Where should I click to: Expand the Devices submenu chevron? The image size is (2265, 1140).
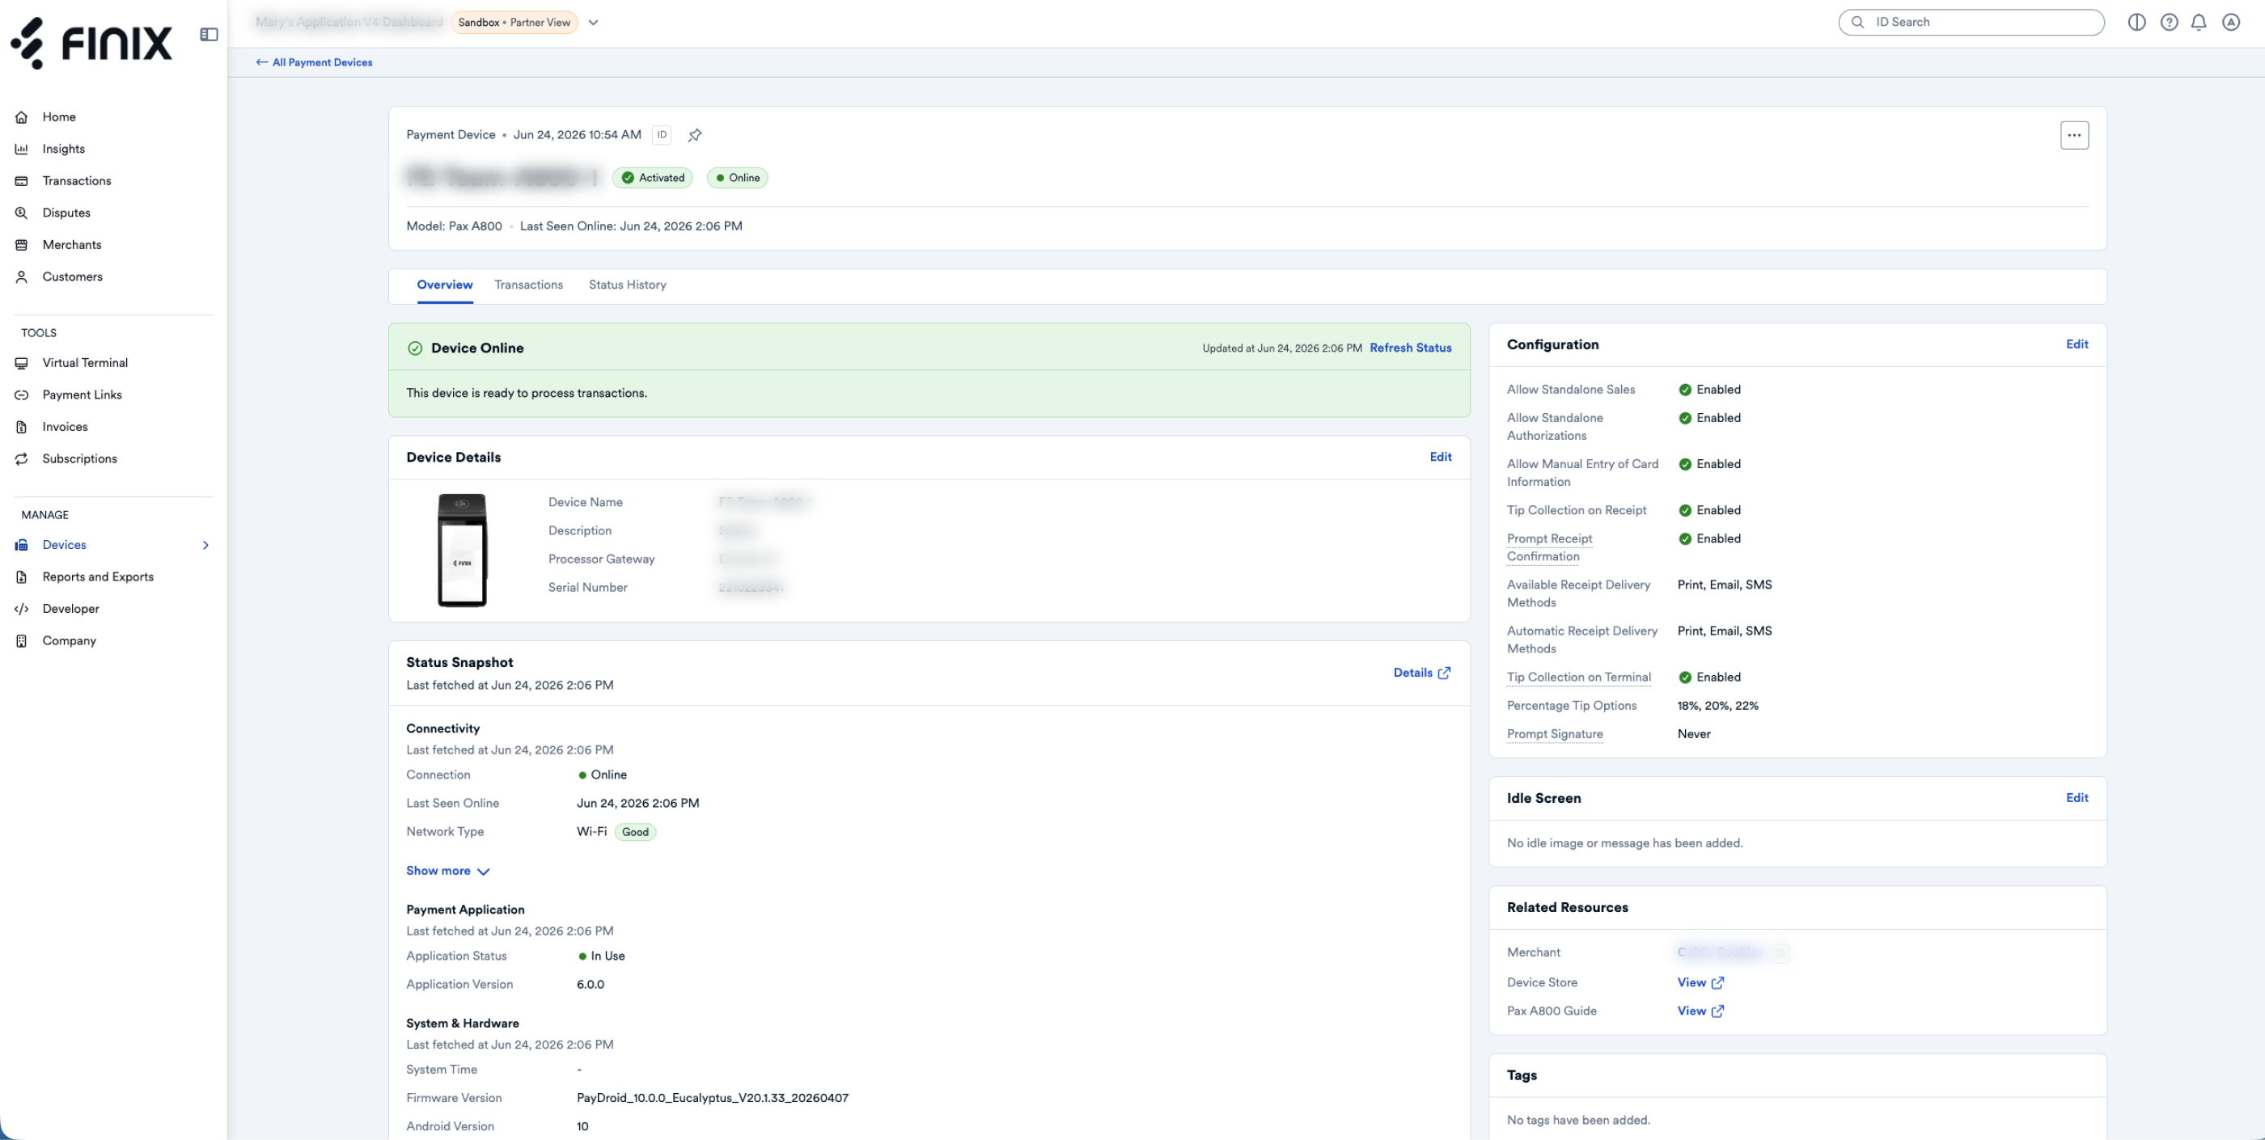(x=205, y=545)
